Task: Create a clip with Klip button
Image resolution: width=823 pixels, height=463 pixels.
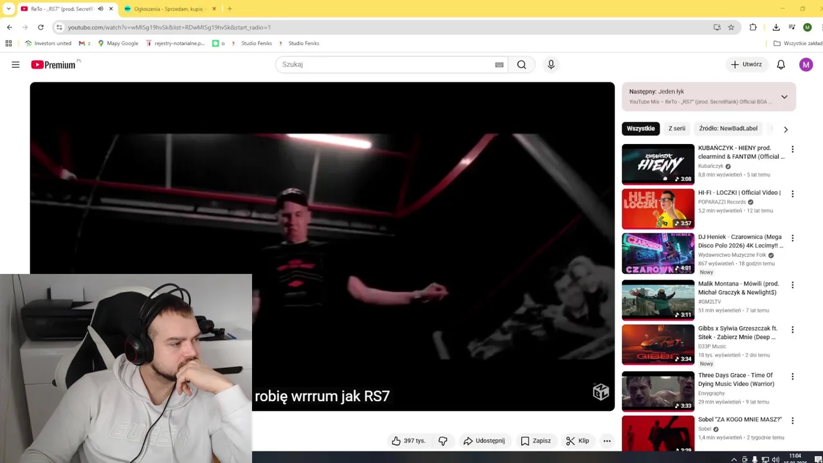Action: 577,440
